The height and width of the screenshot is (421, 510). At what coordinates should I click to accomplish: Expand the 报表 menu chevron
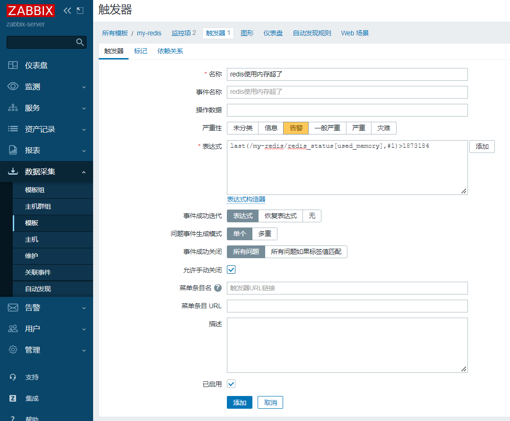point(84,151)
